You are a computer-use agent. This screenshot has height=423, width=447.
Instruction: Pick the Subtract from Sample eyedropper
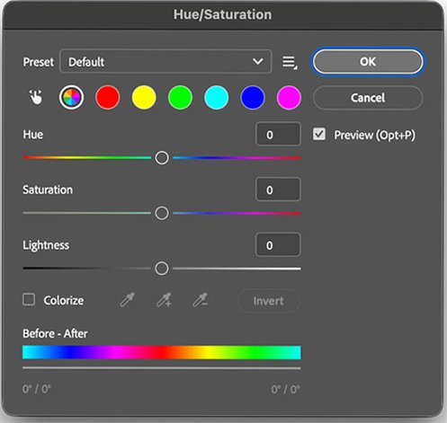[200, 300]
